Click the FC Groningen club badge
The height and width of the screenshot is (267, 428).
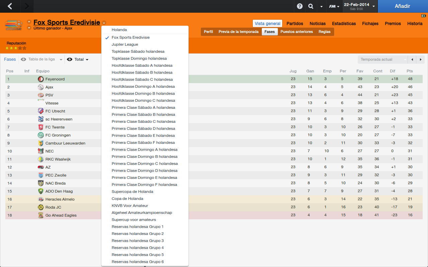pyautogui.click(x=41, y=135)
